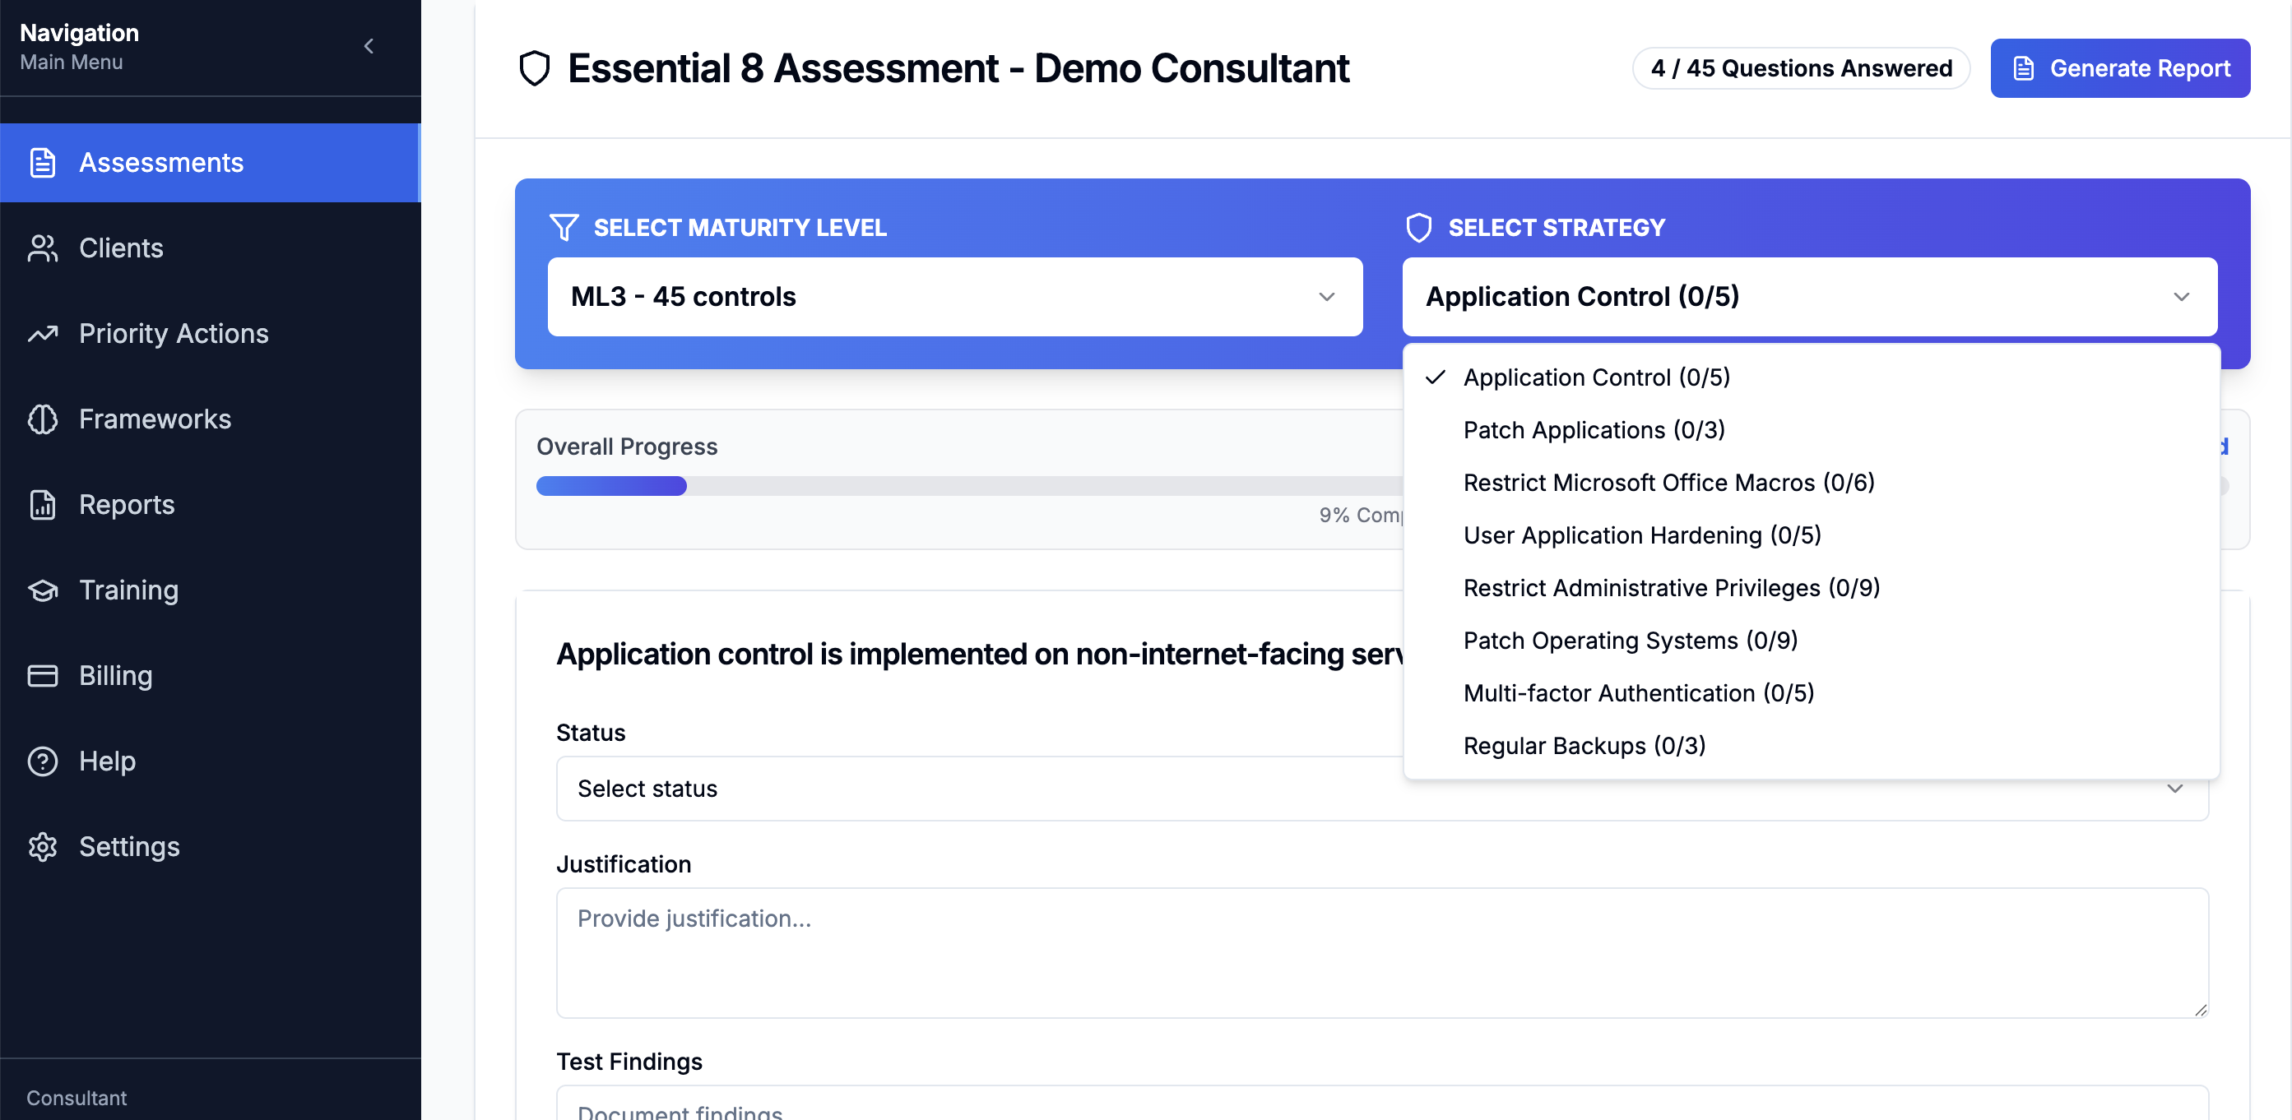The image size is (2292, 1120).
Task: Click the Training graduation cap icon
Action: tap(42, 590)
